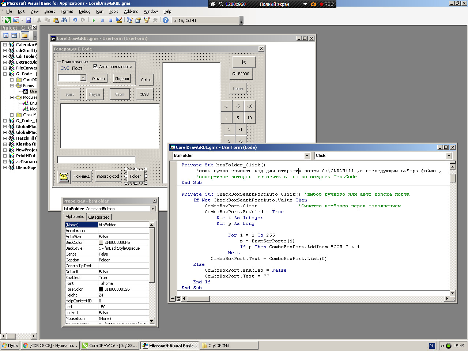Toggle Design Mode icon in toolbar
The width and height of the screenshot is (468, 351).
click(x=119, y=20)
